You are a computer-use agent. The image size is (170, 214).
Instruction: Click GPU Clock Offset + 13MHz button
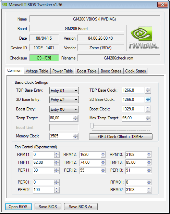coord(121,137)
